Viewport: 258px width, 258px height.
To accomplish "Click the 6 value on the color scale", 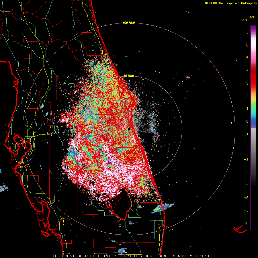I will tap(247, 45).
